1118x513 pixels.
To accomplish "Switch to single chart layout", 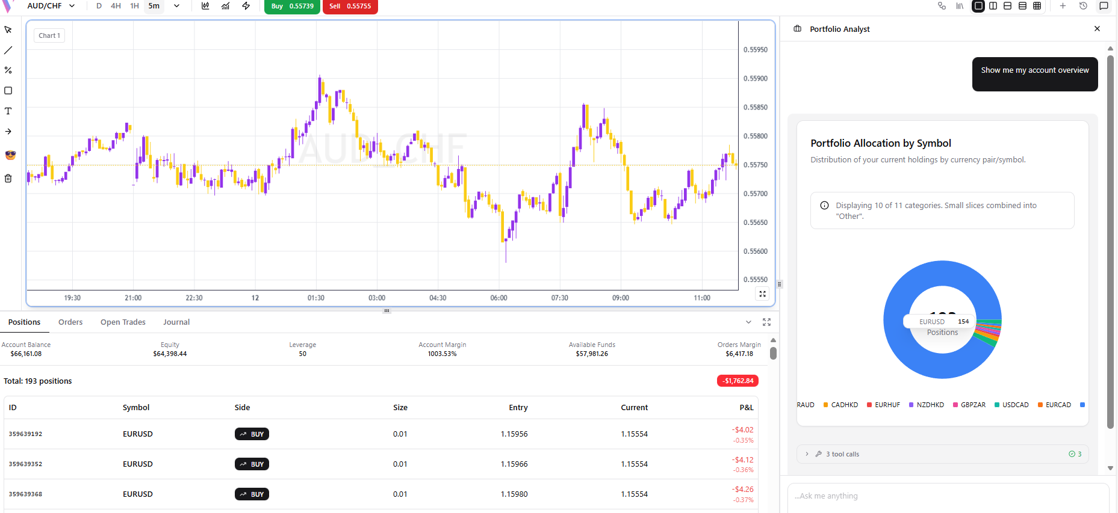I will (978, 6).
